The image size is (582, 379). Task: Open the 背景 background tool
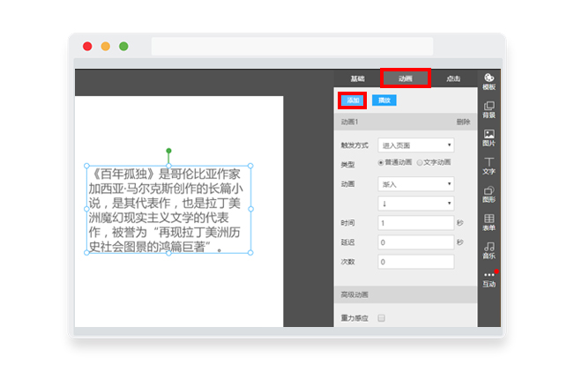tap(489, 110)
